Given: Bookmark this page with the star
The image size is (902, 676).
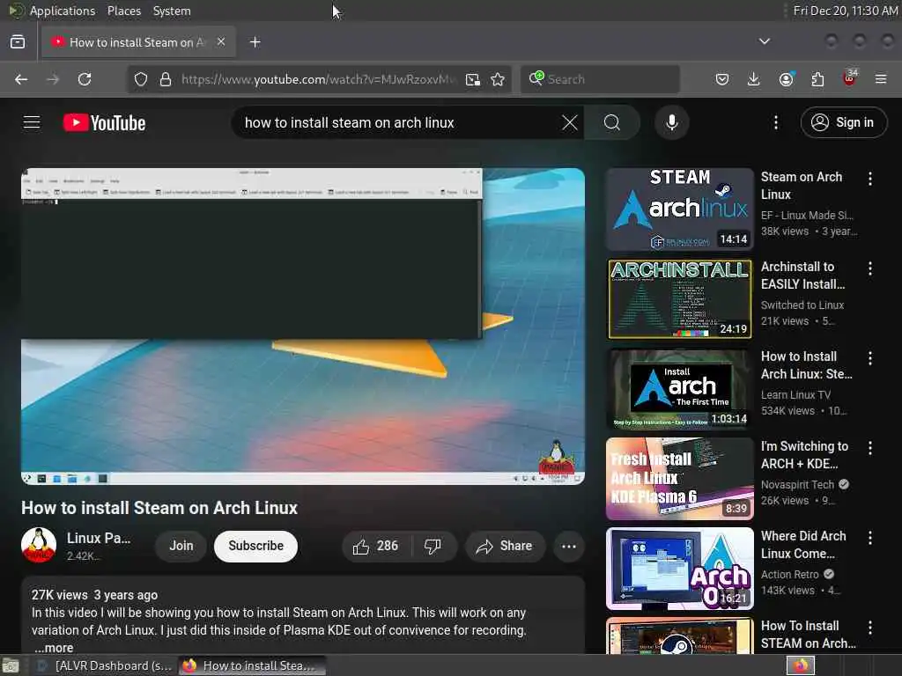Looking at the screenshot, I should pyautogui.click(x=499, y=79).
